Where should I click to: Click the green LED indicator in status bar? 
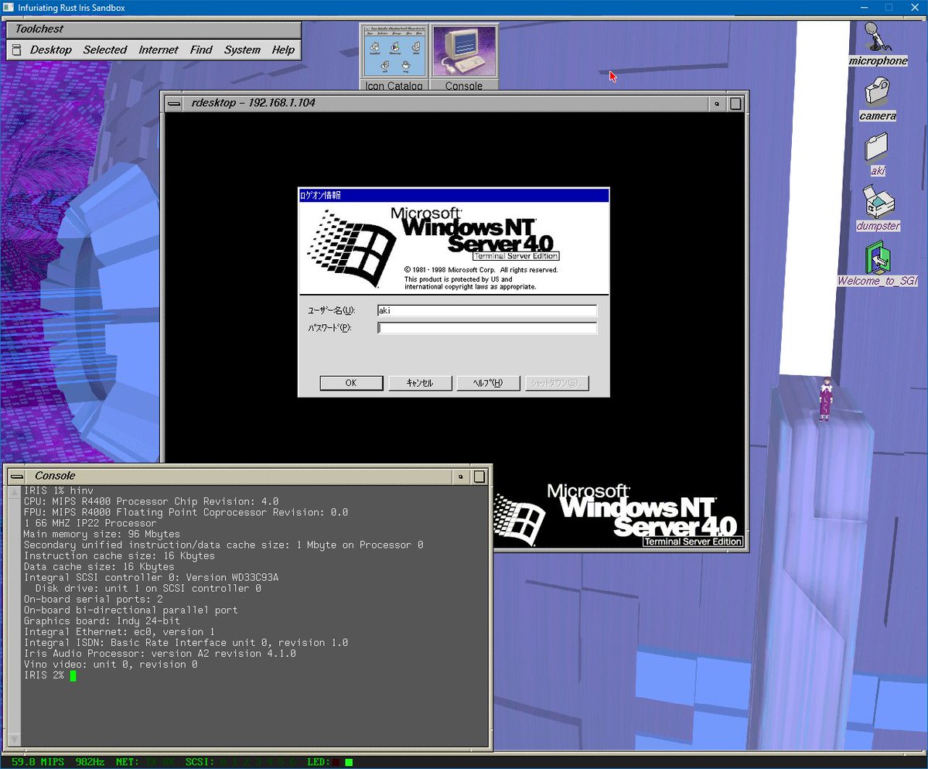pos(349,763)
